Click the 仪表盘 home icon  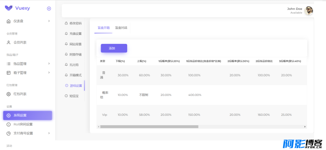tap(9, 21)
